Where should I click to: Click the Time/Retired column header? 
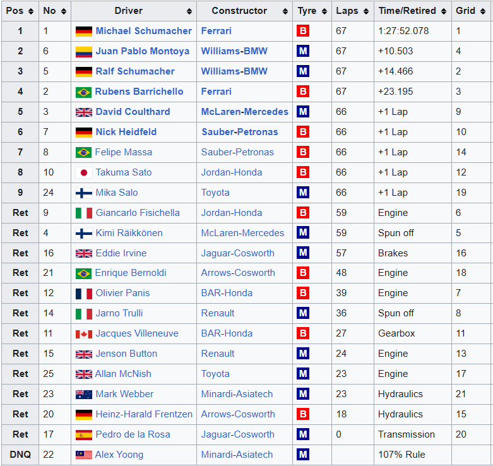click(412, 11)
